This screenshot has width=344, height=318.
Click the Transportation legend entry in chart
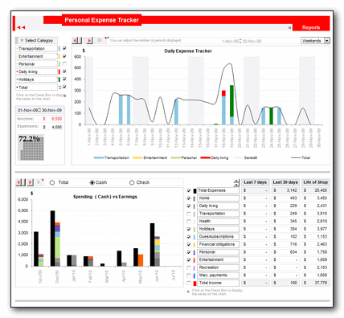click(111, 157)
